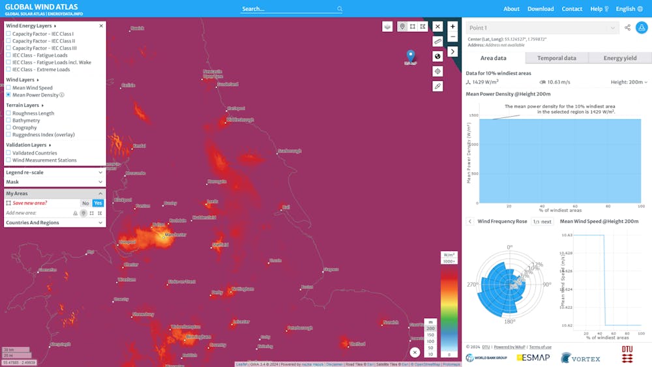
Task: Open the Point 1 area dropdown
Action: coord(542,28)
